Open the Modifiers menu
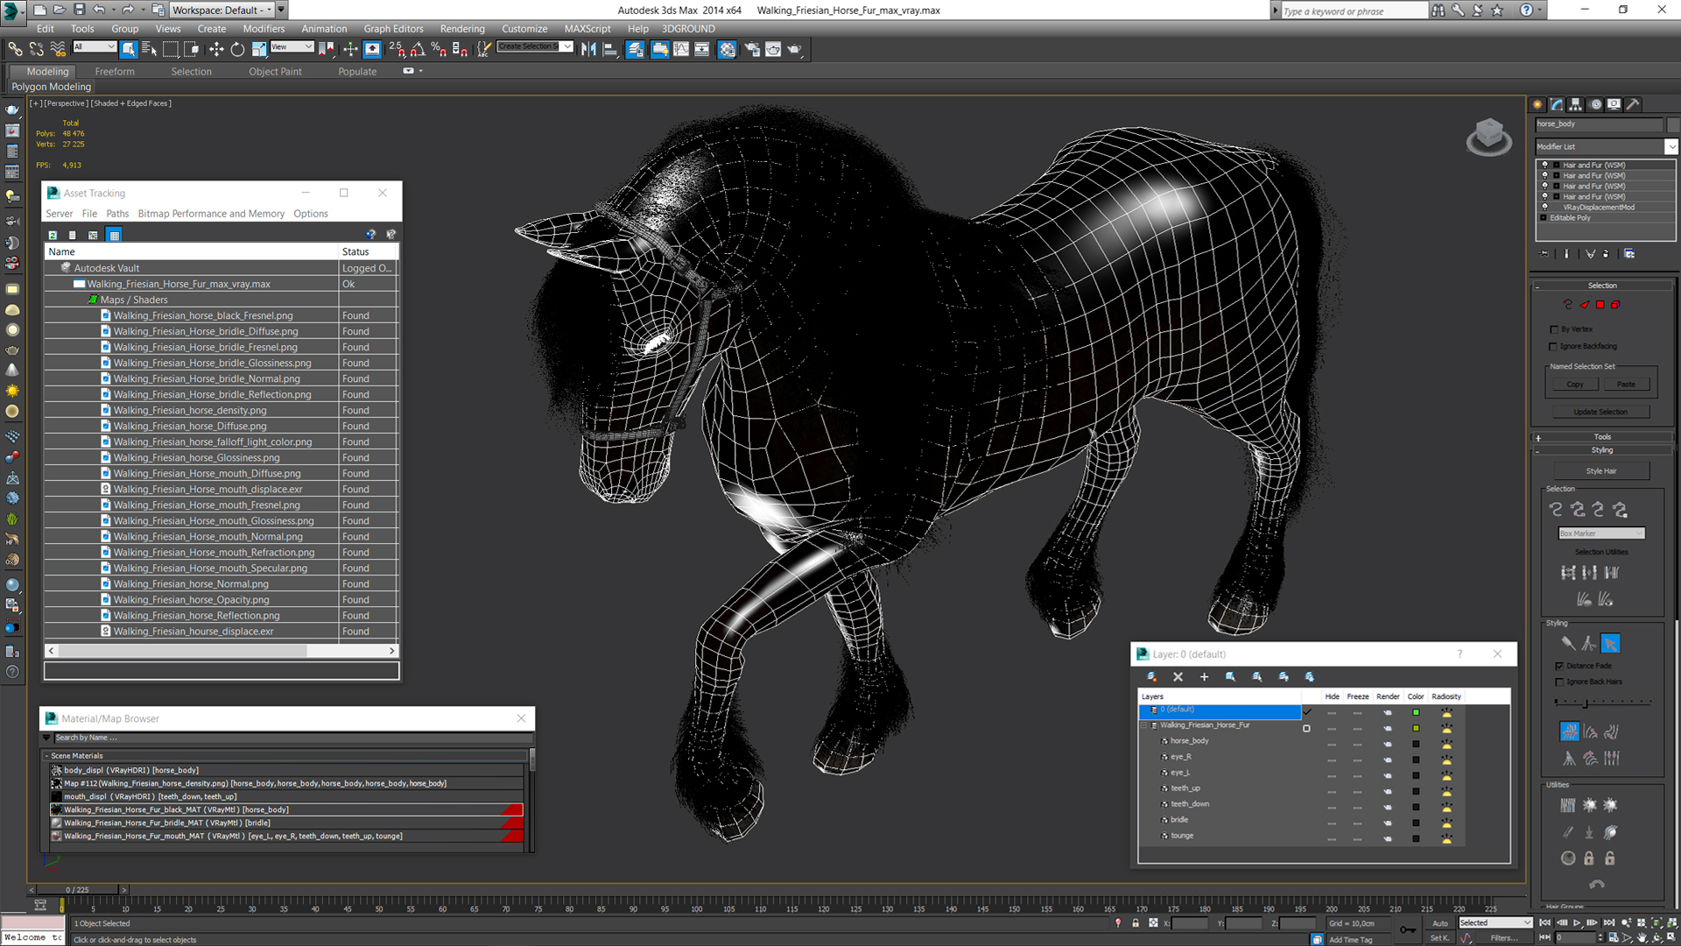This screenshot has height=946, width=1681. click(x=264, y=28)
